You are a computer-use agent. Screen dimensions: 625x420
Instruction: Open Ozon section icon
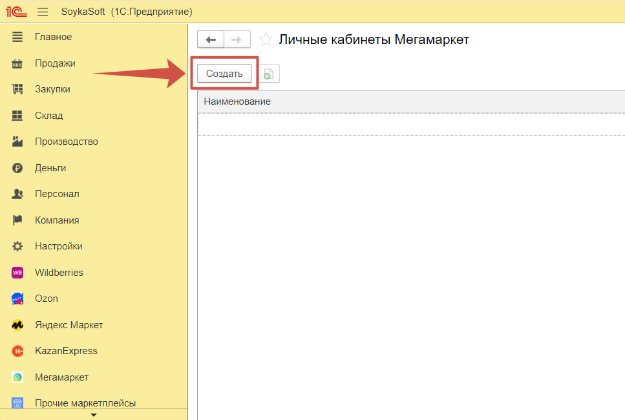tap(17, 299)
